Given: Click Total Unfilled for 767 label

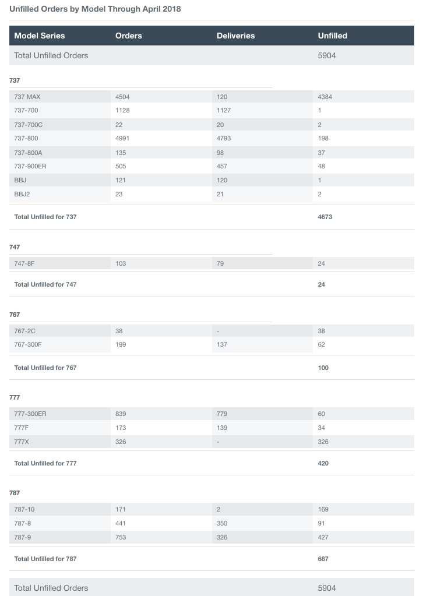Looking at the screenshot, I should (x=45, y=368).
